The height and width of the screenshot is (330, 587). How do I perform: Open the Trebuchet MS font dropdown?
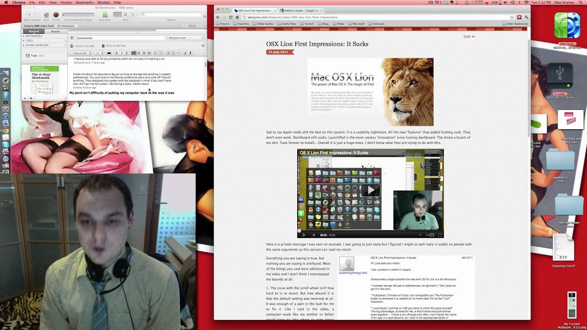tap(81, 53)
